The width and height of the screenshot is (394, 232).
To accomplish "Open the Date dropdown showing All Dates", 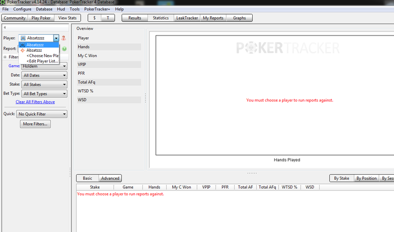I will click(x=44, y=75).
